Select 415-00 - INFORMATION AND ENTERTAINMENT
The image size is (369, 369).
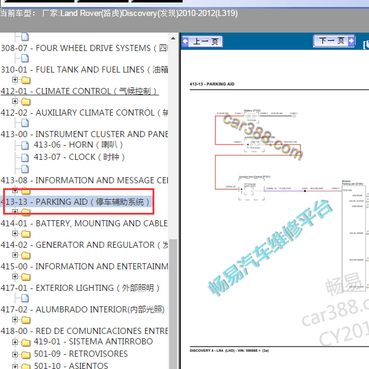click(x=84, y=266)
